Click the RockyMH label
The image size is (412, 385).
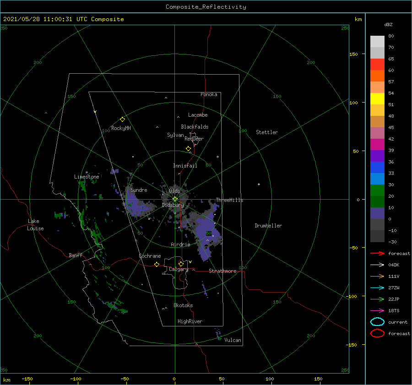tap(121, 128)
